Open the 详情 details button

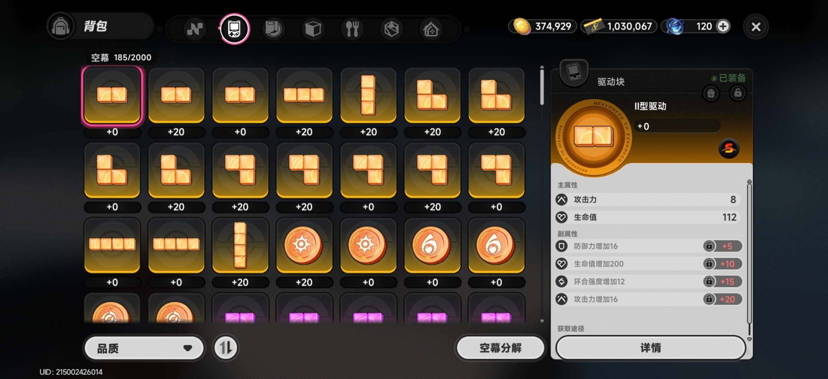pyautogui.click(x=651, y=348)
